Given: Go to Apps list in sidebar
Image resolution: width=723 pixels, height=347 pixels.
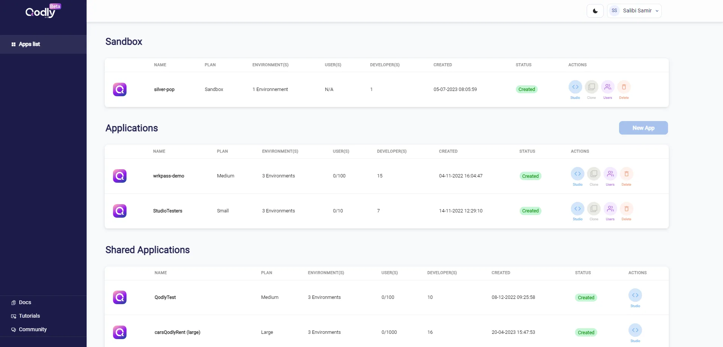Looking at the screenshot, I should pos(43,44).
